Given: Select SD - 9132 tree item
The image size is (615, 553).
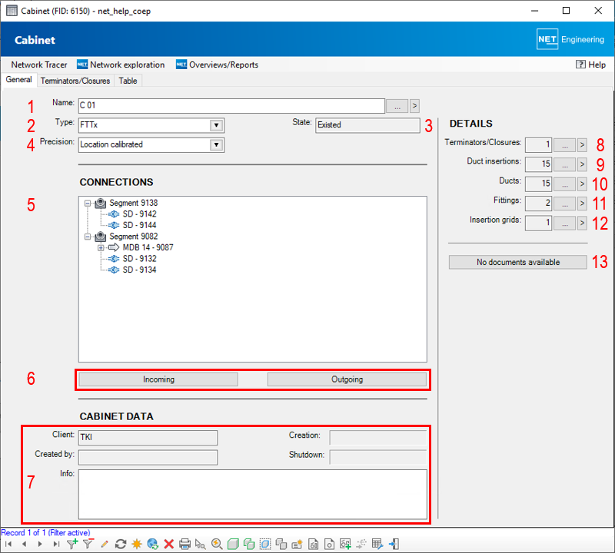Looking at the screenshot, I should pos(139,259).
